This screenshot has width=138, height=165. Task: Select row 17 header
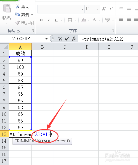4,161
